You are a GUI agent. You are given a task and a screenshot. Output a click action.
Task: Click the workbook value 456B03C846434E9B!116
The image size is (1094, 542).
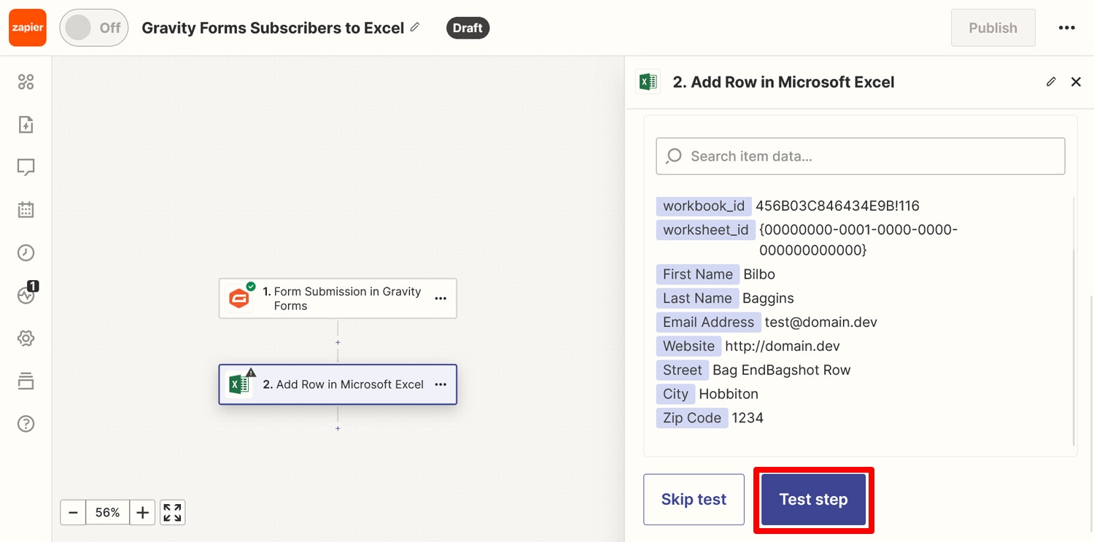point(837,206)
